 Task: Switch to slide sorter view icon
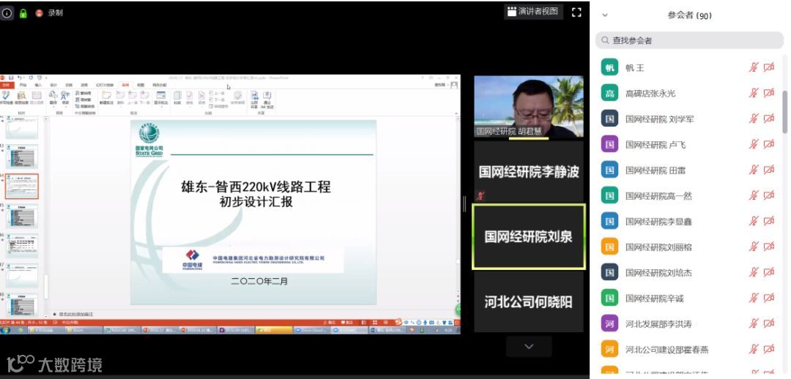click(x=375, y=322)
